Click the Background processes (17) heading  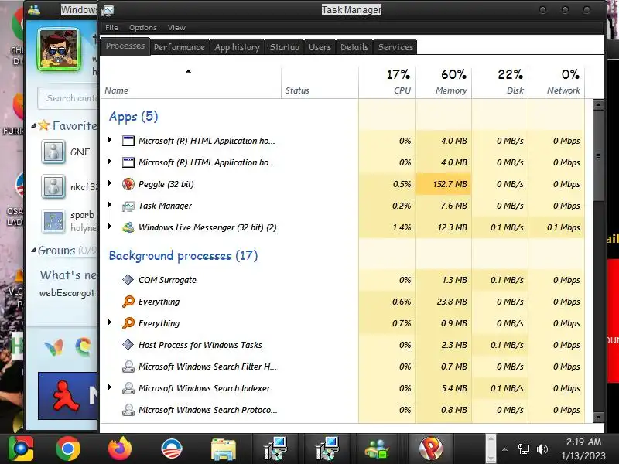point(183,256)
